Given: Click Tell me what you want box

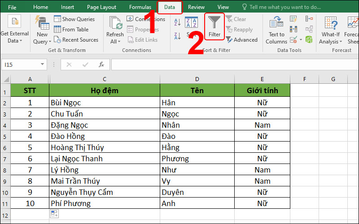Looking at the screenshot, I should click(x=282, y=7).
